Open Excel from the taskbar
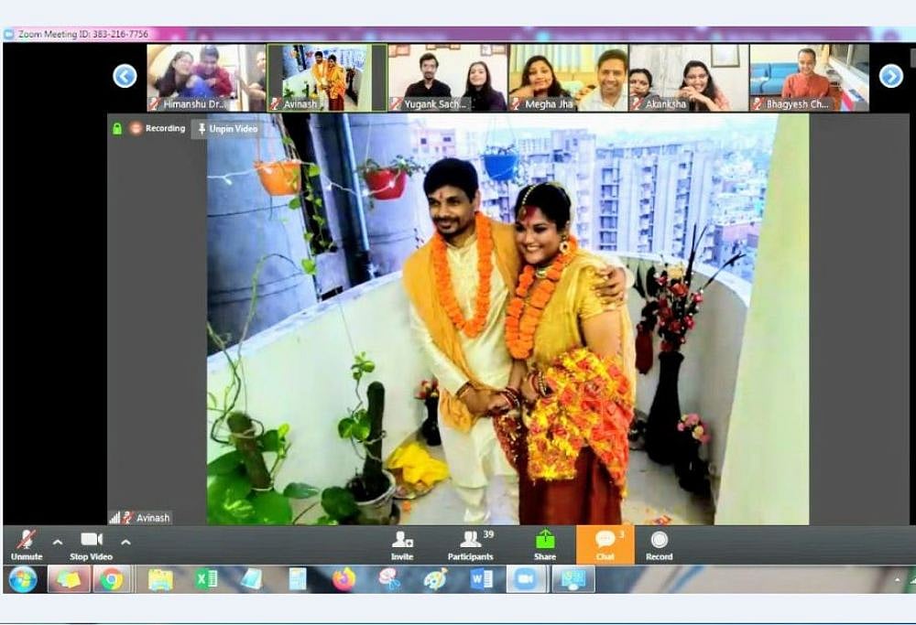 [x=206, y=579]
